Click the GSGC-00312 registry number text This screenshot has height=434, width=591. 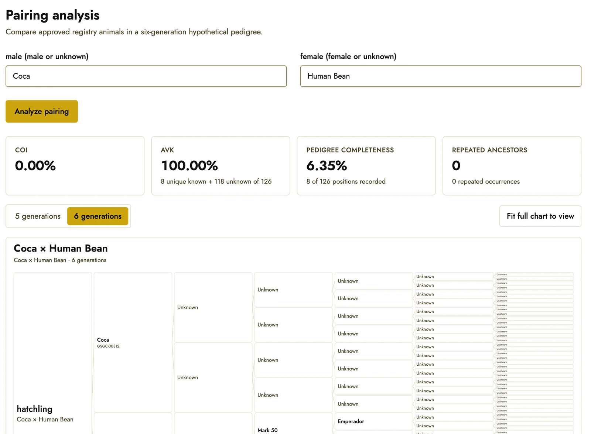tap(108, 346)
